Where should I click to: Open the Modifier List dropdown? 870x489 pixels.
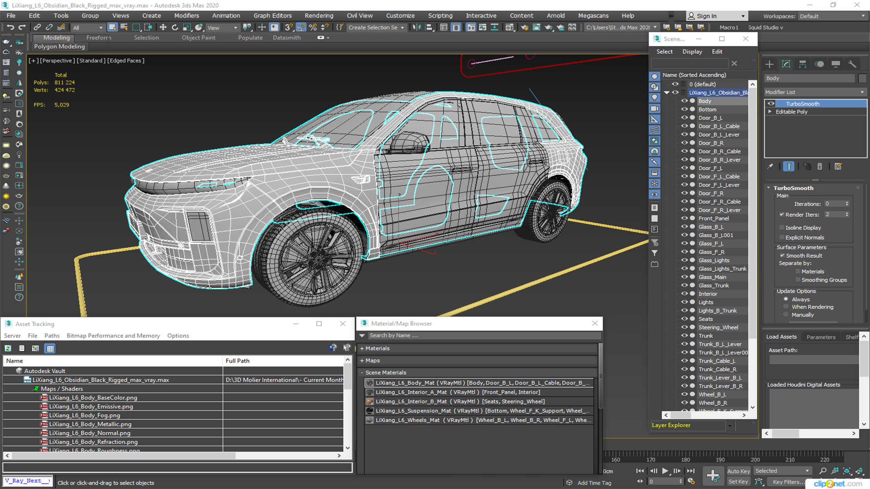click(x=815, y=92)
